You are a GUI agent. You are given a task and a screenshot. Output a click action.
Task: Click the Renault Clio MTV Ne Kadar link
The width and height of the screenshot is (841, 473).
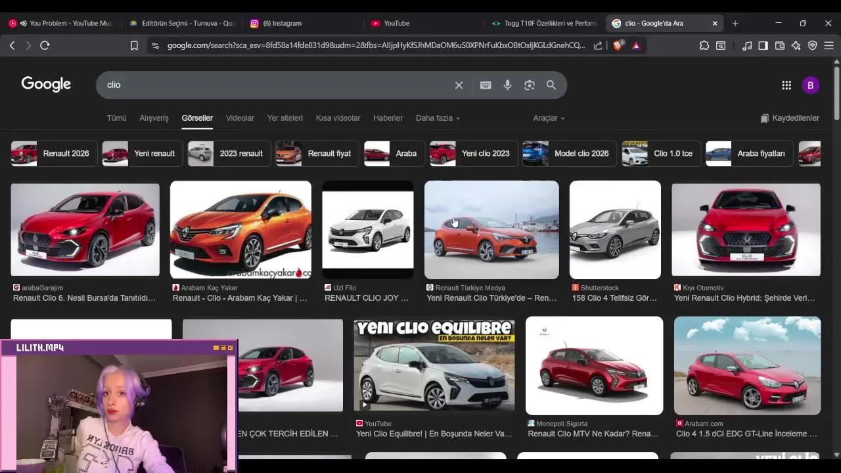[x=593, y=434]
